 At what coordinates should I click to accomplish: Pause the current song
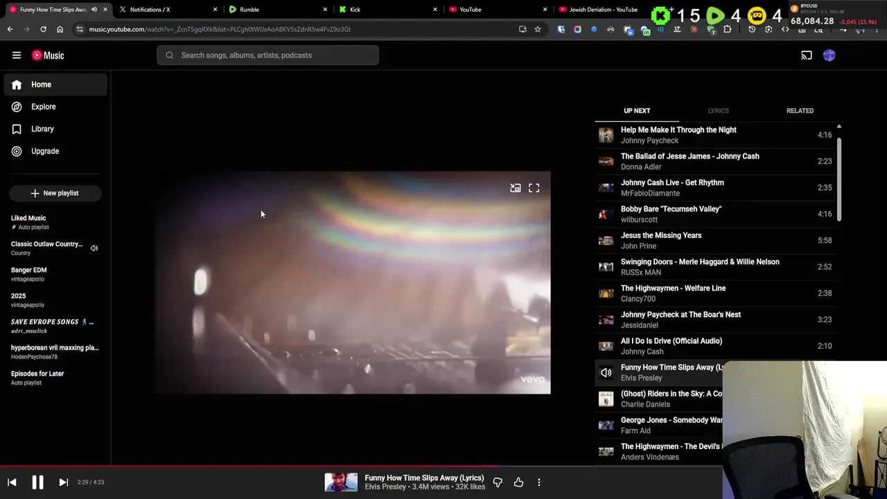coord(37,482)
